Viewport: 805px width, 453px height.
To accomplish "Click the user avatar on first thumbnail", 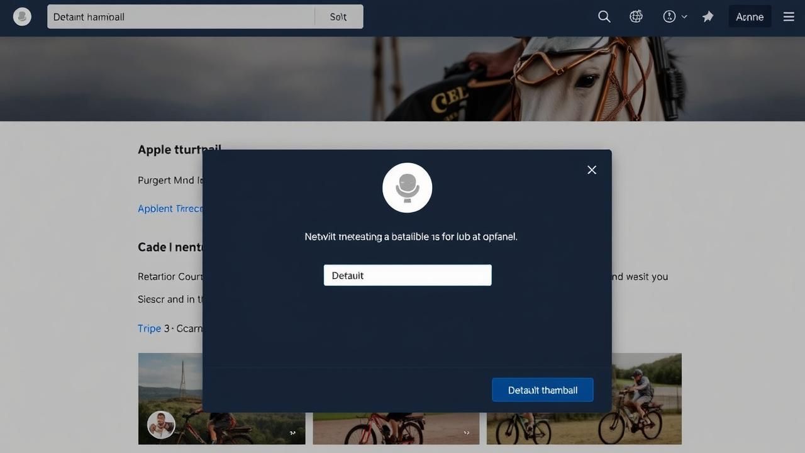I will click(161, 425).
